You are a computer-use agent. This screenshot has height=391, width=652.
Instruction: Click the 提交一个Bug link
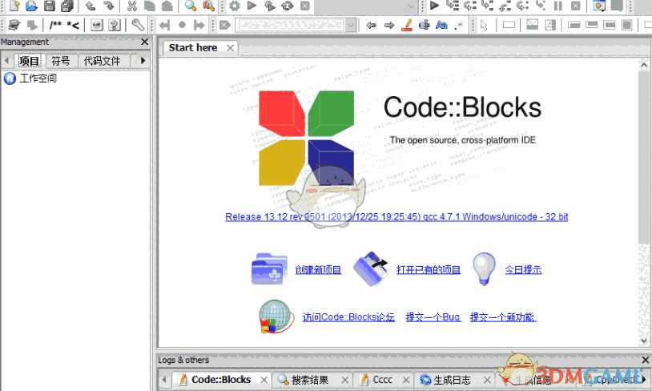[x=433, y=317]
